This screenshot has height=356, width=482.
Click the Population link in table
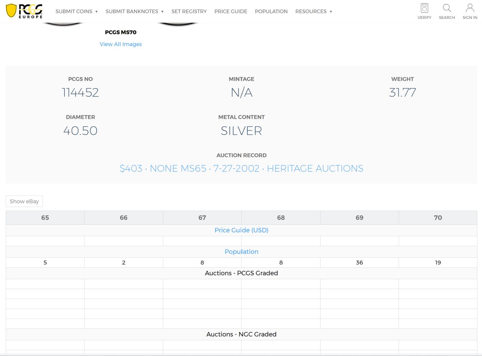[241, 252]
